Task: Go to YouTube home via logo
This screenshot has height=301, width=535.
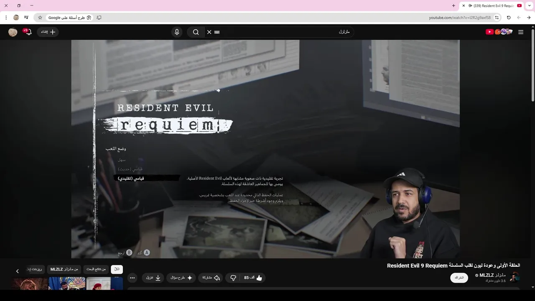Action: [499, 32]
